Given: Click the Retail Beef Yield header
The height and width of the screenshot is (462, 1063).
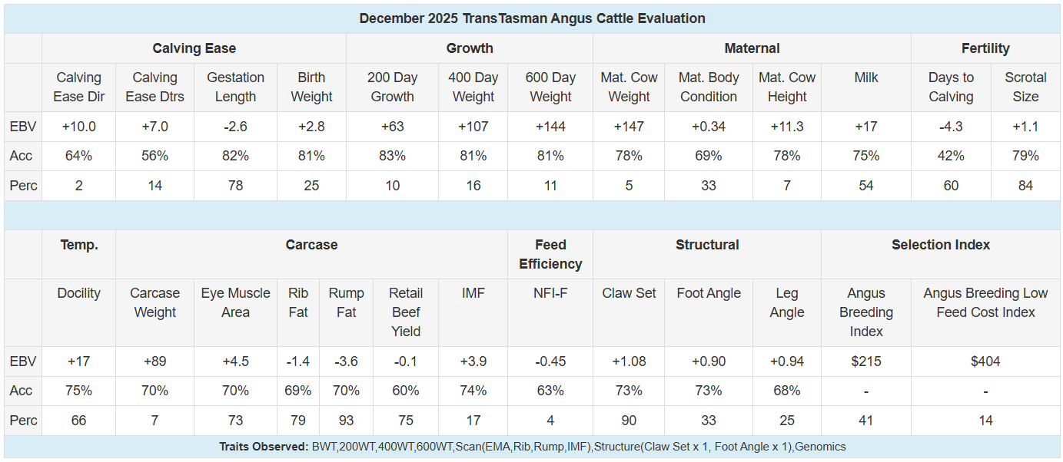Looking at the screenshot, I should [405, 312].
